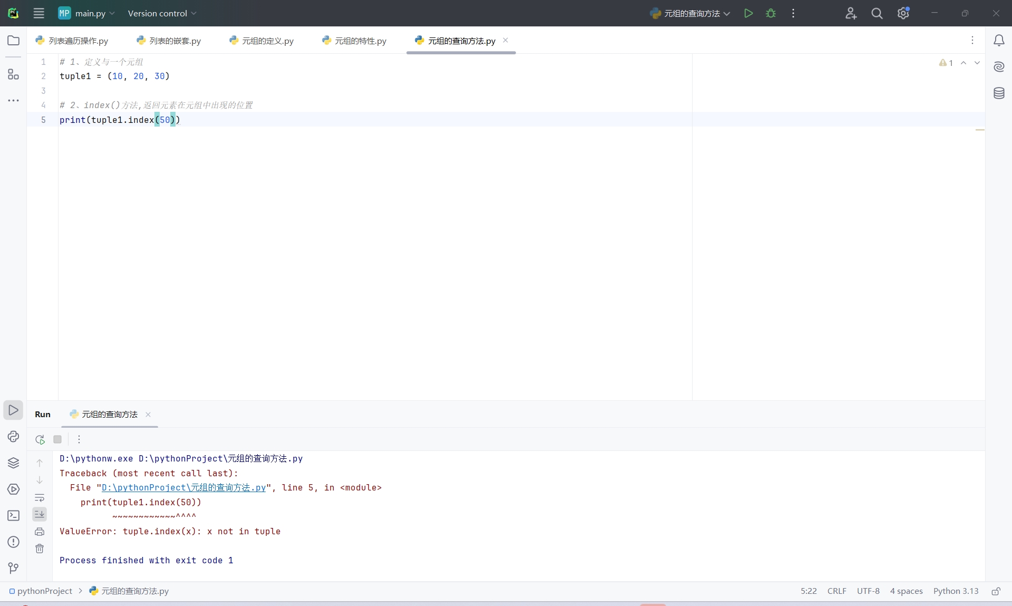The height and width of the screenshot is (606, 1012).
Task: Open the main.py project dropdown
Action: click(x=87, y=13)
